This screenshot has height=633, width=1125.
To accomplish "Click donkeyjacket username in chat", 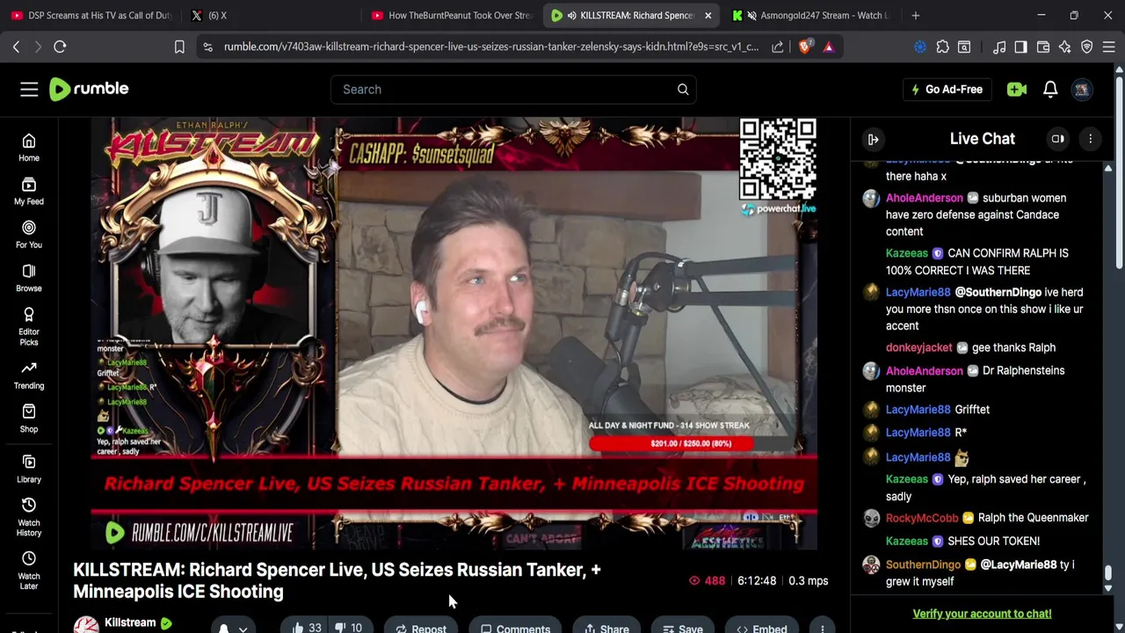I will coord(919,347).
